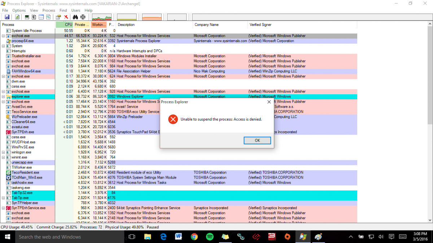This screenshot has height=243, width=433.
Task: Close the Access is denied error dialog
Action: pyautogui.click(x=269, y=102)
